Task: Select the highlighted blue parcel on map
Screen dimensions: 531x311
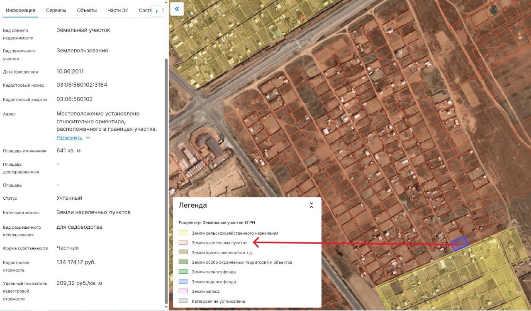Action: click(460, 243)
